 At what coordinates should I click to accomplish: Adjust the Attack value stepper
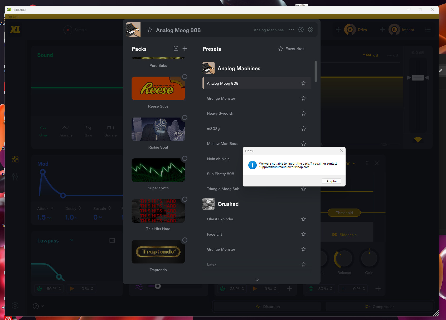pos(52,208)
